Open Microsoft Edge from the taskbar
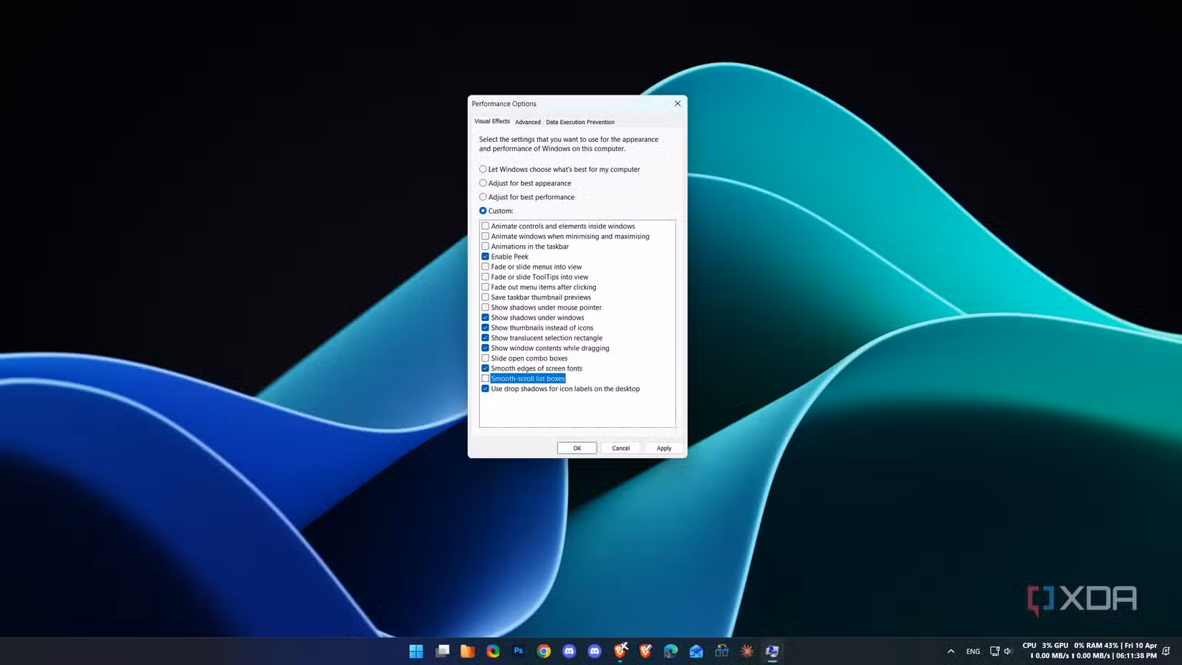This screenshot has height=665, width=1182. [671, 651]
